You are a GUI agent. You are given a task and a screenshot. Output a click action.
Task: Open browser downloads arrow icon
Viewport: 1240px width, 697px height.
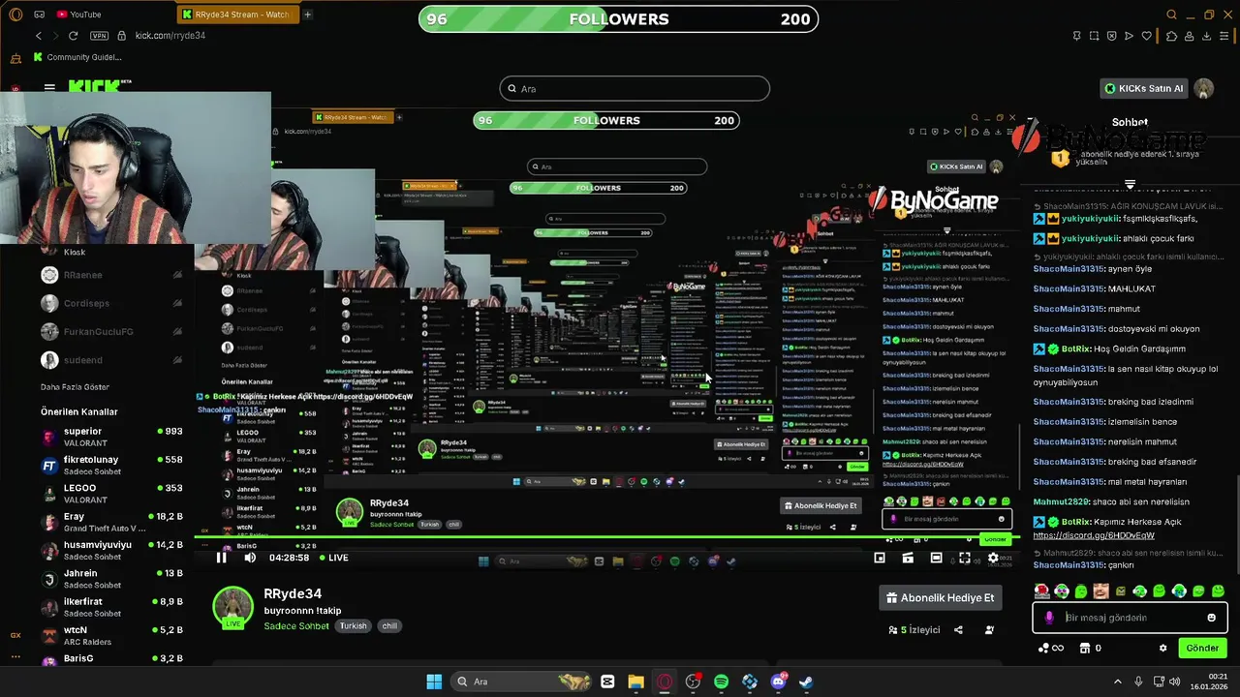[1207, 36]
